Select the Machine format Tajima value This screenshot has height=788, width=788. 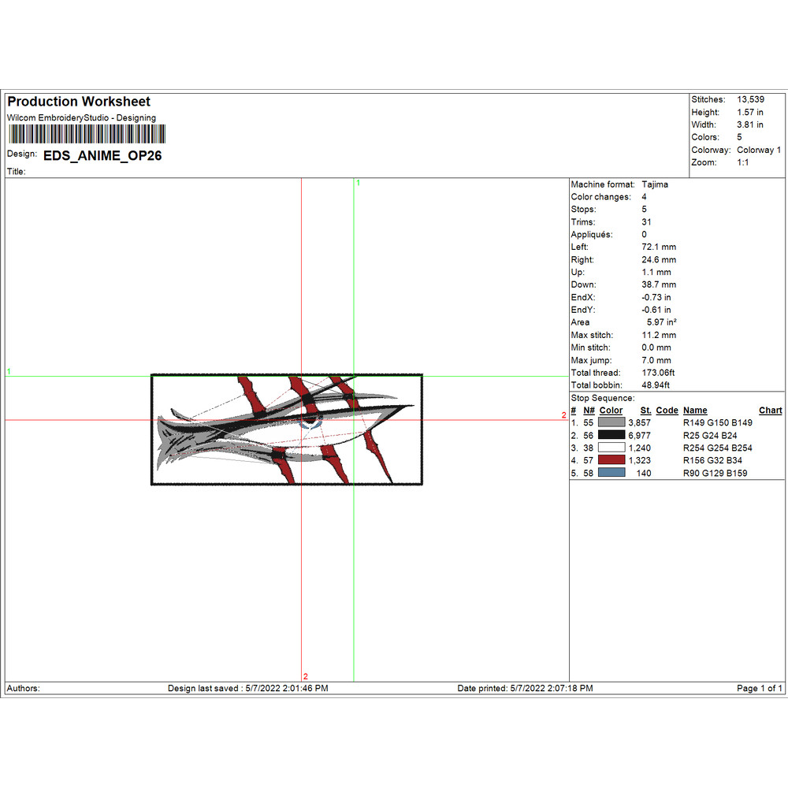655,184
